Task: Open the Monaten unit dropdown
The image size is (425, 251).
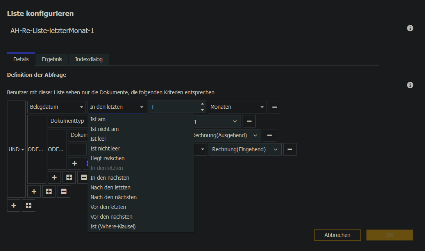Action: 237,107
